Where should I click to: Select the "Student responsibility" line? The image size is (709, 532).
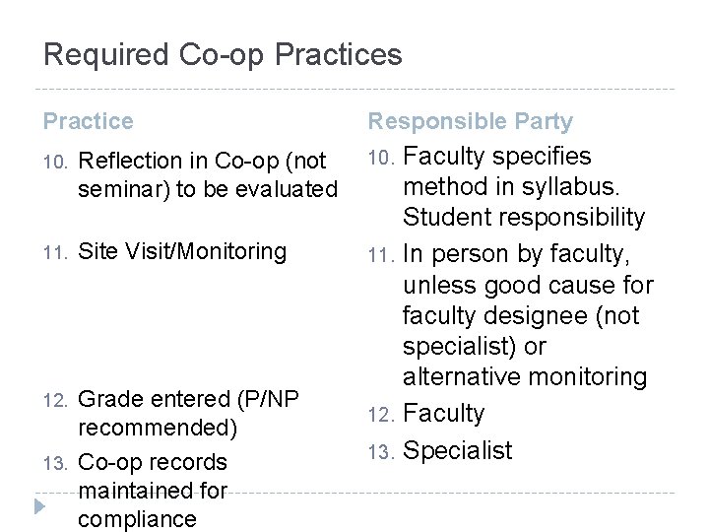(x=523, y=218)
